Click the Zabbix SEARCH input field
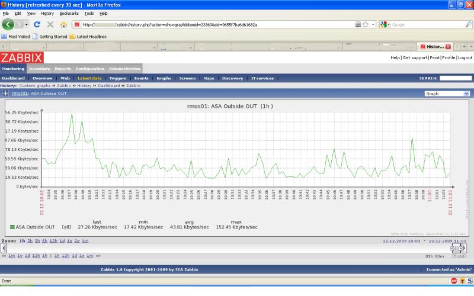Viewport: 474px width, 296px height. (456, 78)
